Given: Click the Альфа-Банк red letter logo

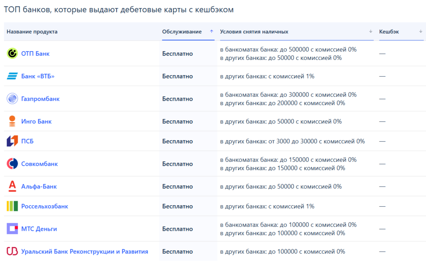Looking at the screenshot, I should [x=12, y=186].
